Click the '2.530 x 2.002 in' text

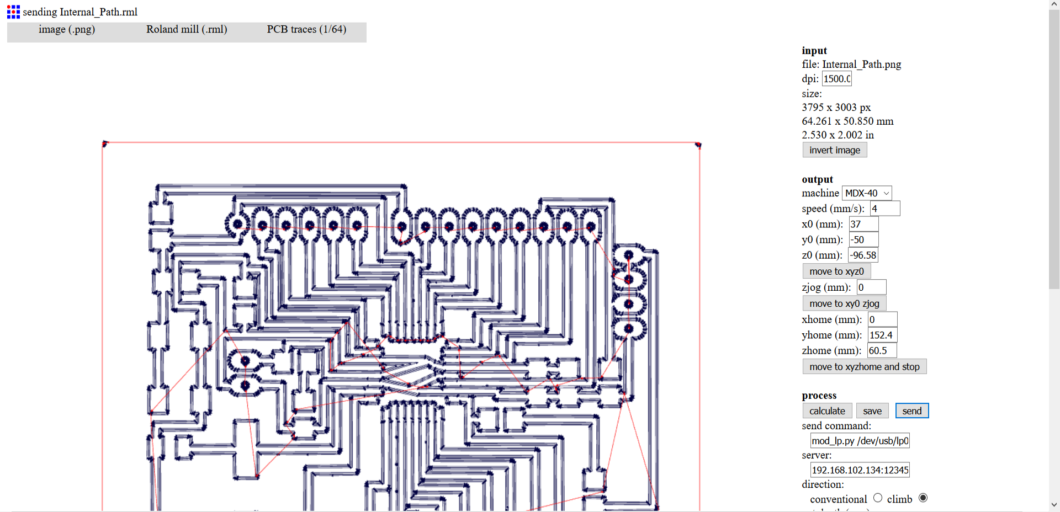tap(838, 135)
